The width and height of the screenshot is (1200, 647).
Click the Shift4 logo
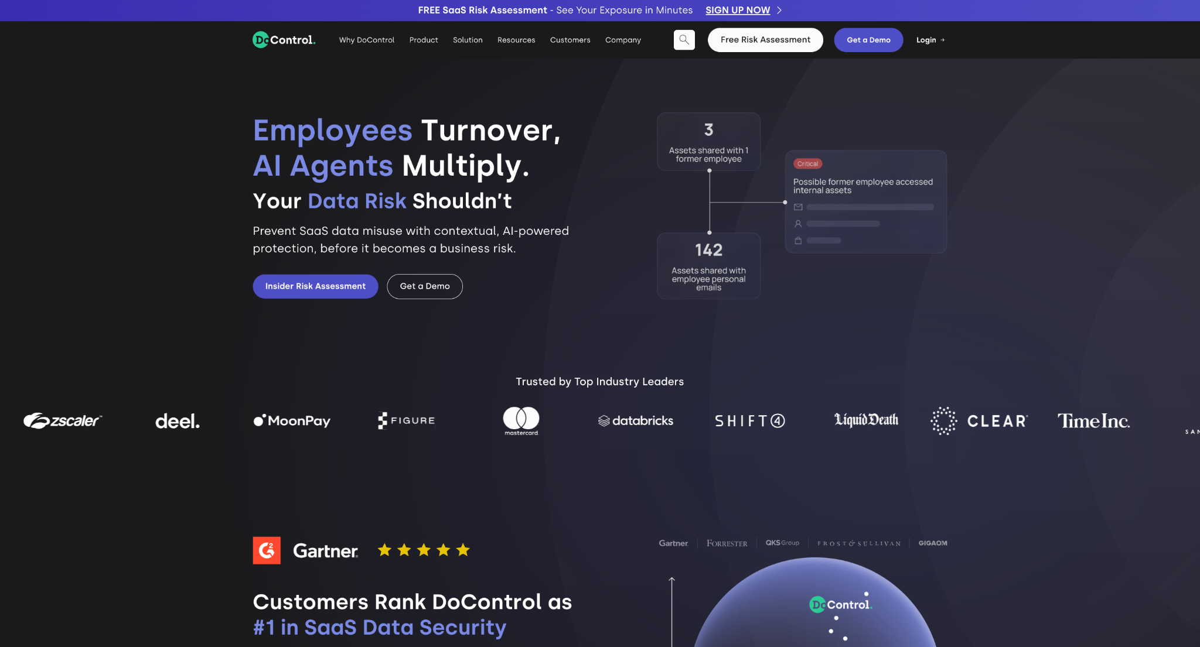(x=750, y=421)
